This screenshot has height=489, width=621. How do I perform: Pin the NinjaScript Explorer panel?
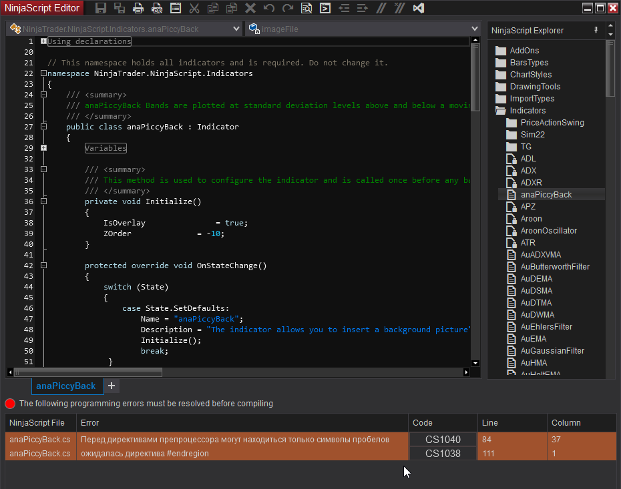point(596,30)
